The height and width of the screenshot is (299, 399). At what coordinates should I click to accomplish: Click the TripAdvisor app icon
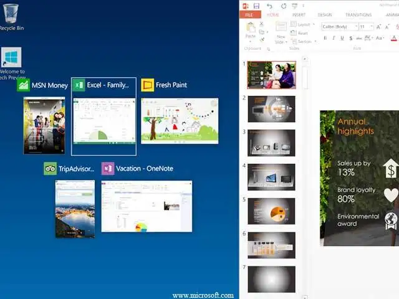50,169
